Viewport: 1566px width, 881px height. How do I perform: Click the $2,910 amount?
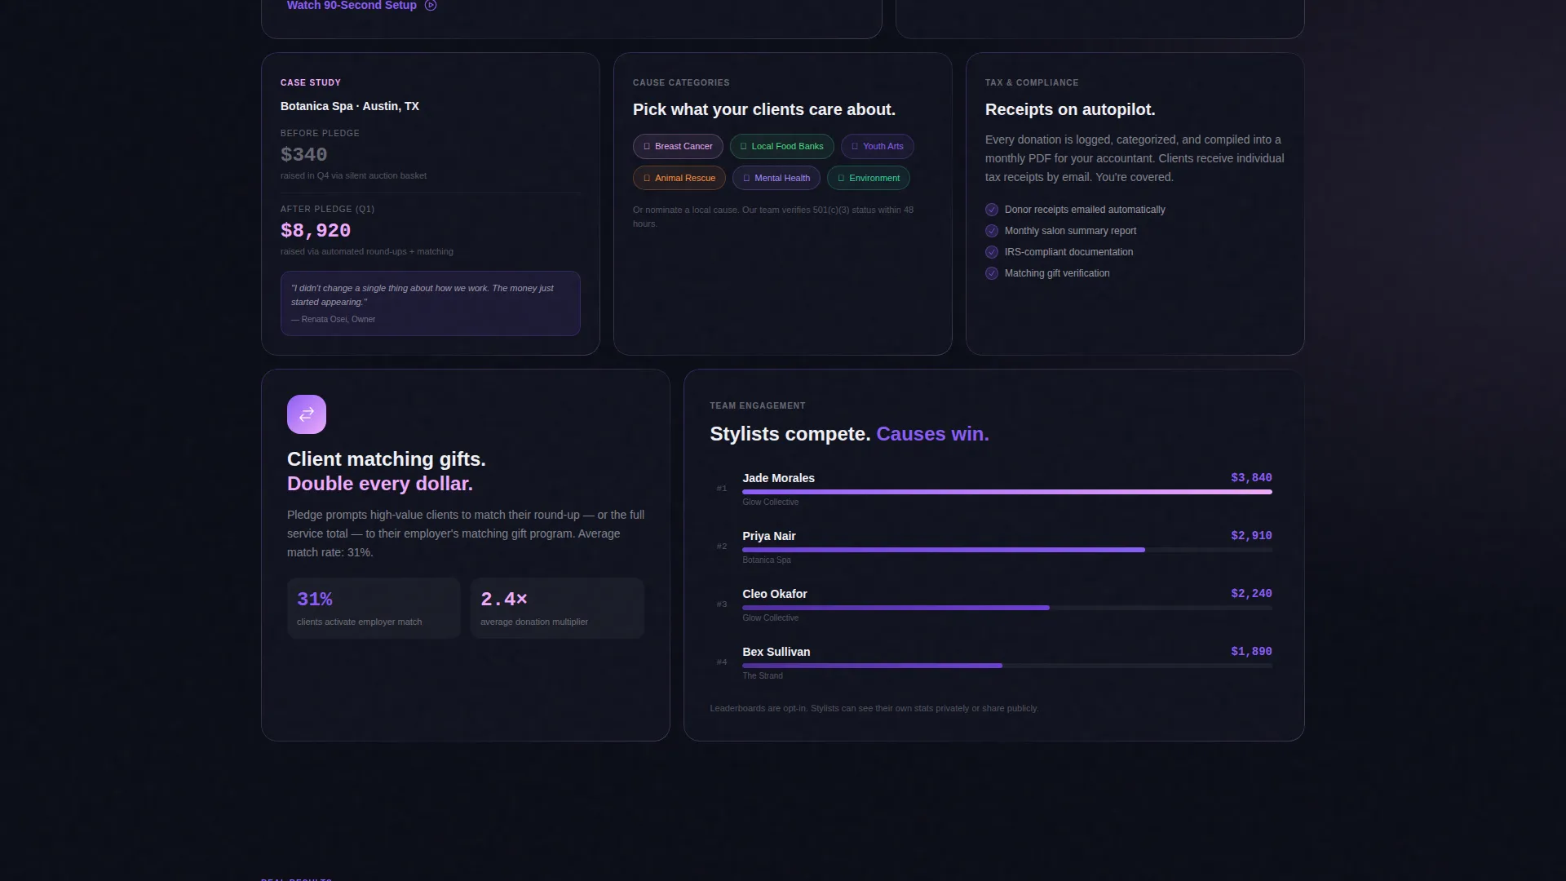[x=1251, y=537]
